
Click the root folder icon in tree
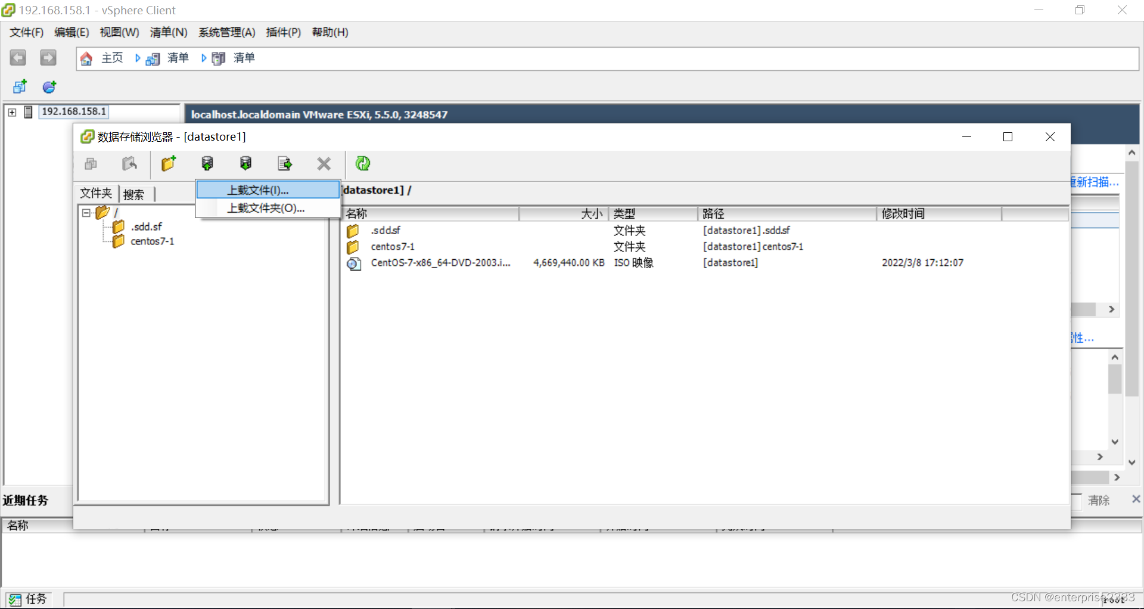point(102,212)
